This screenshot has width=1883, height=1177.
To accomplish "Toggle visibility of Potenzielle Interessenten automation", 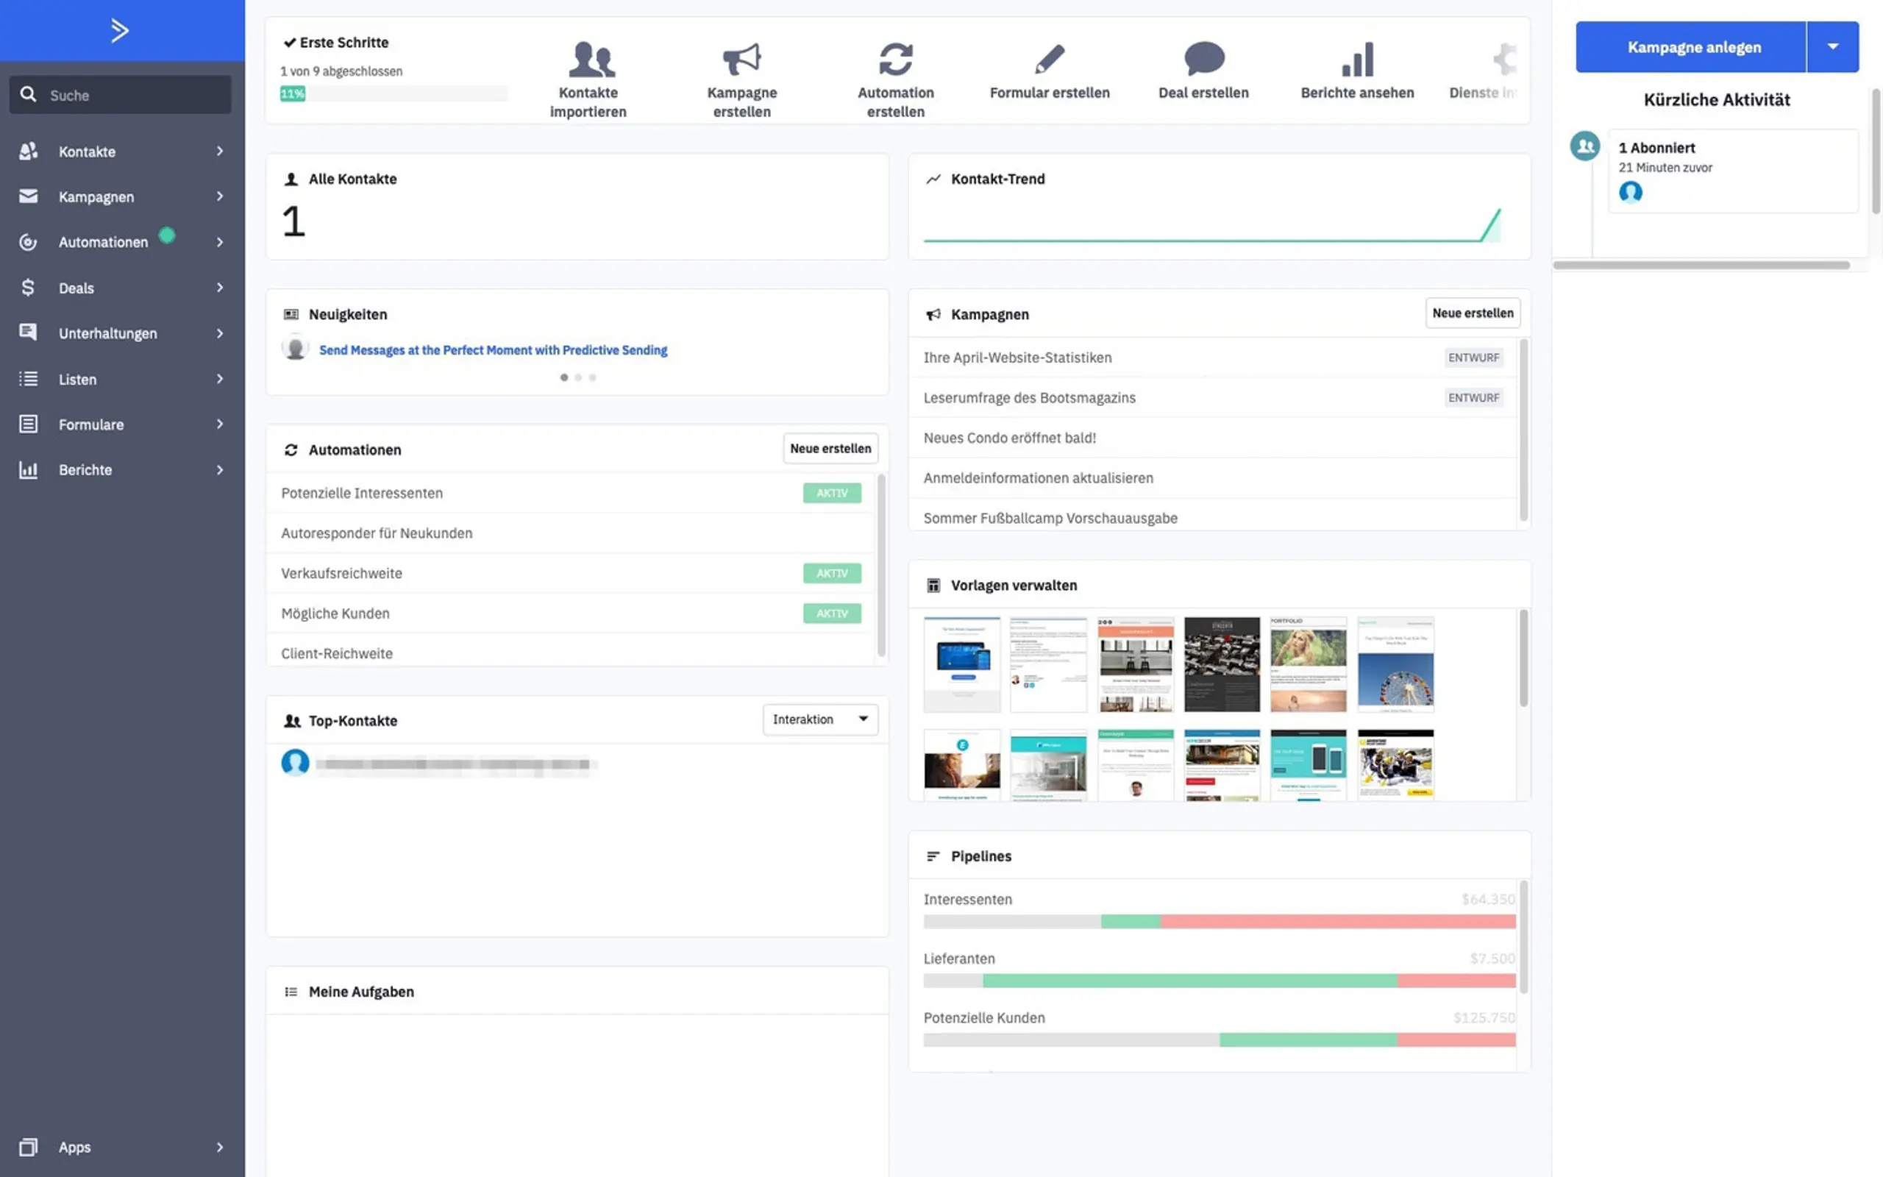I will [x=831, y=492].
